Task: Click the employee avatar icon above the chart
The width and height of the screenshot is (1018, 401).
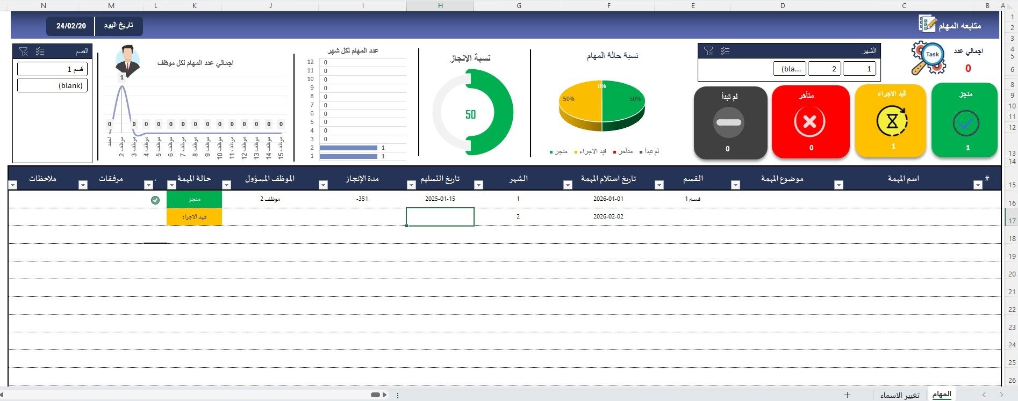Action: [127, 60]
